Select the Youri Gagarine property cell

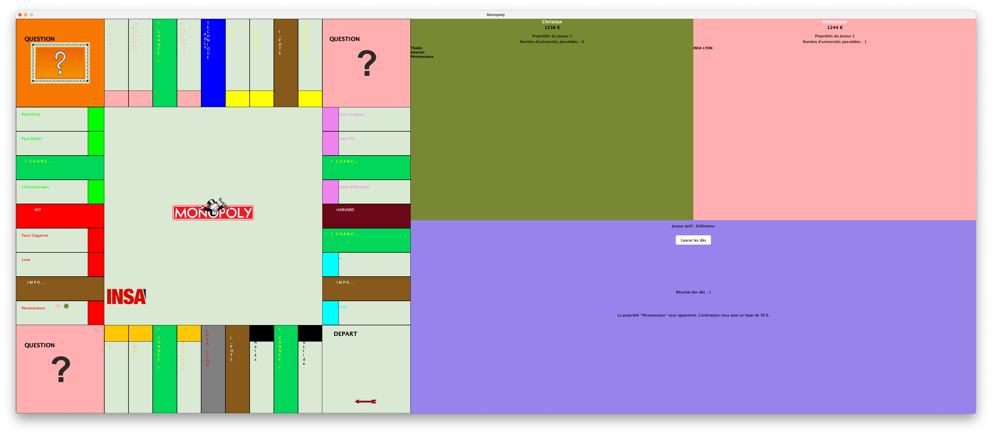(60, 240)
